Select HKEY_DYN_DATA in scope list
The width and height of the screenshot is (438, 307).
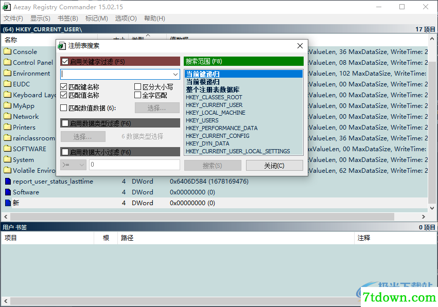tap(243, 143)
